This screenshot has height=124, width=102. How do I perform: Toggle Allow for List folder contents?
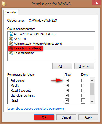[67, 95]
